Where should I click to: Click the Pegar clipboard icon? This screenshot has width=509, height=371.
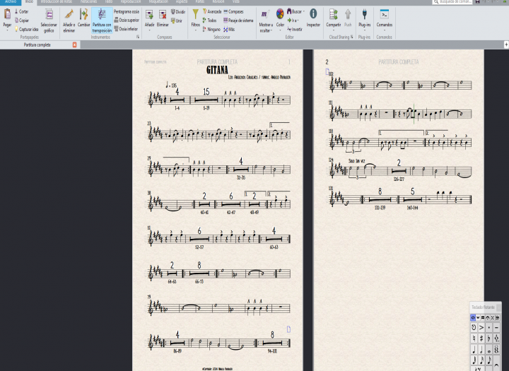(7, 16)
